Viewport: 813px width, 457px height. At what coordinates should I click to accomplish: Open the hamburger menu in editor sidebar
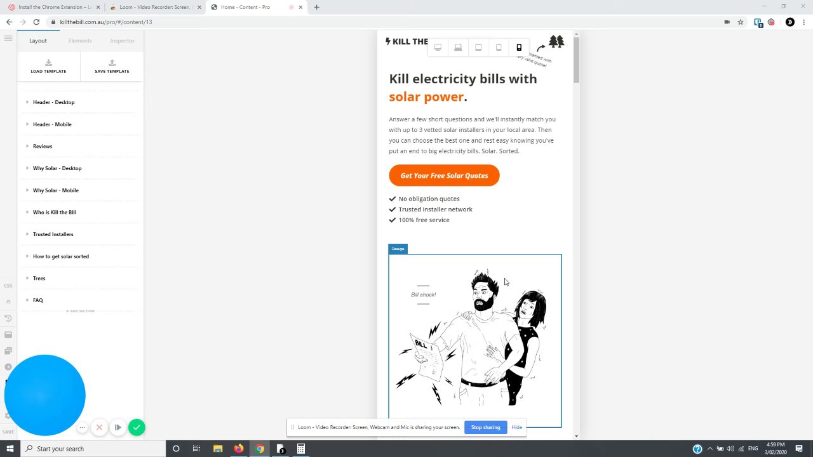pos(8,38)
